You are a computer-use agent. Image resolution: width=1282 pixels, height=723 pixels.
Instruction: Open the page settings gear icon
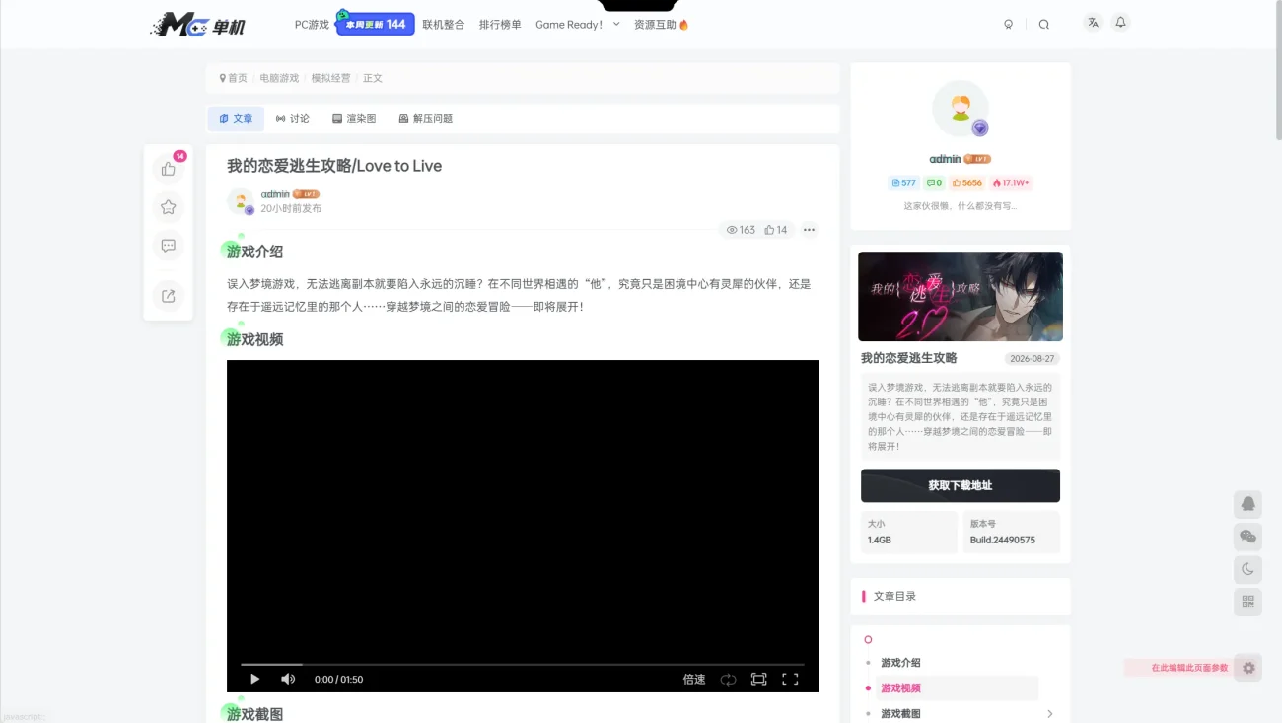(x=1248, y=668)
